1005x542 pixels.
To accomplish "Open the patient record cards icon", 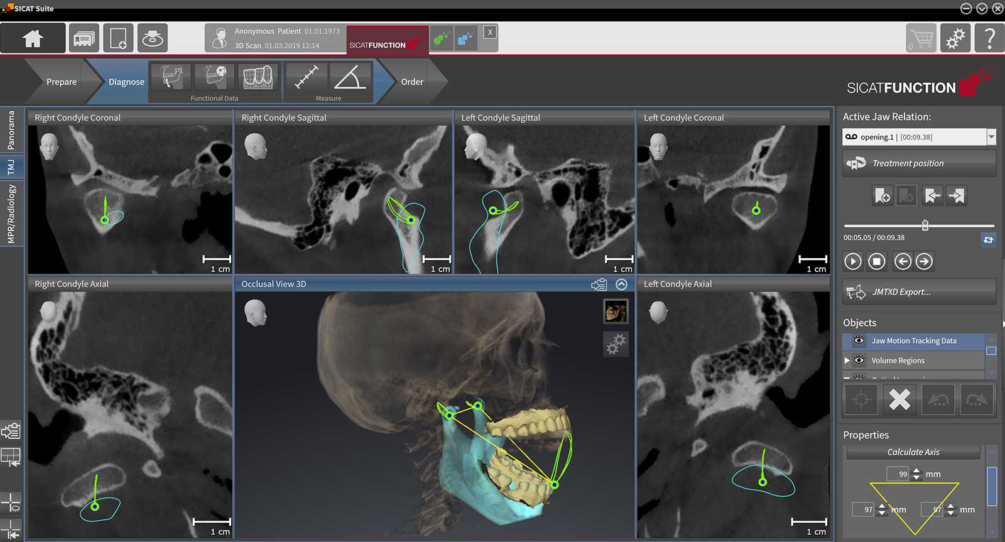I will point(84,38).
